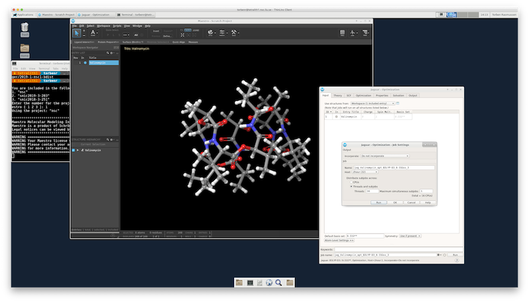Open the Atoms pick mode dropdown arrow
529x302 pixels.
click(97, 33)
